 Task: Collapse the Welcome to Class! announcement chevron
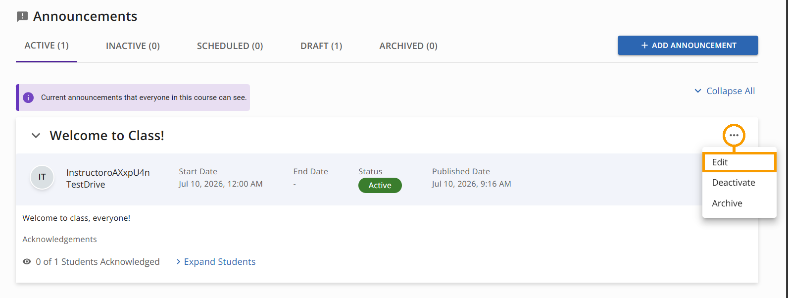click(36, 136)
